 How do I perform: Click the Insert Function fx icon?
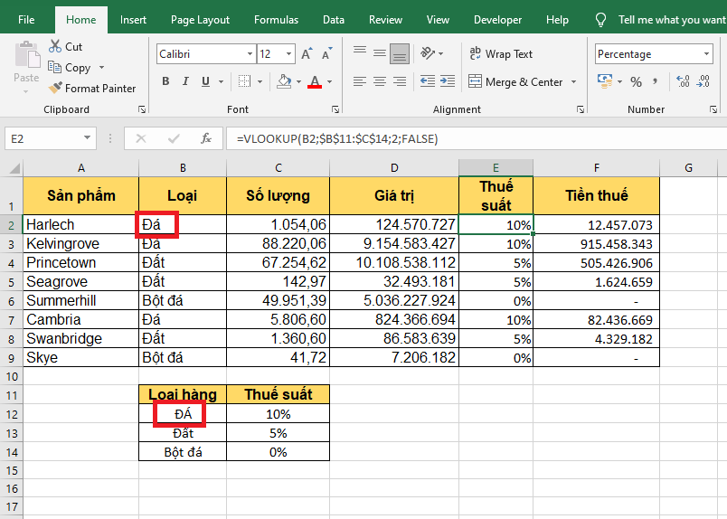206,138
